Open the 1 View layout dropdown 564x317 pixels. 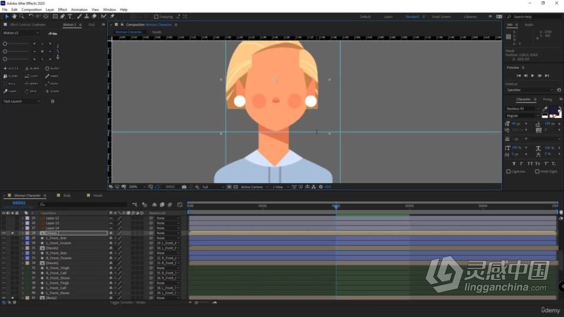tap(281, 187)
